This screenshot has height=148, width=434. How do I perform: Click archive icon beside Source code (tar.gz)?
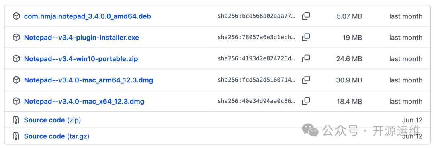tap(16, 136)
